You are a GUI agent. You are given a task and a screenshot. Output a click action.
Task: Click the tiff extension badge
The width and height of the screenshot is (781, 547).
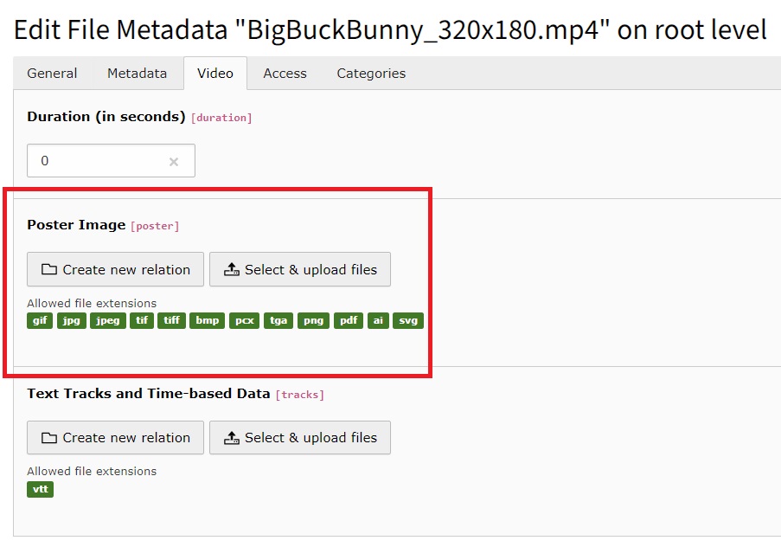172,320
